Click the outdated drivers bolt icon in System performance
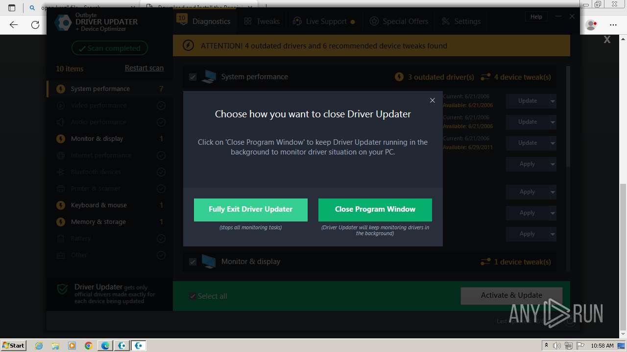 click(399, 77)
